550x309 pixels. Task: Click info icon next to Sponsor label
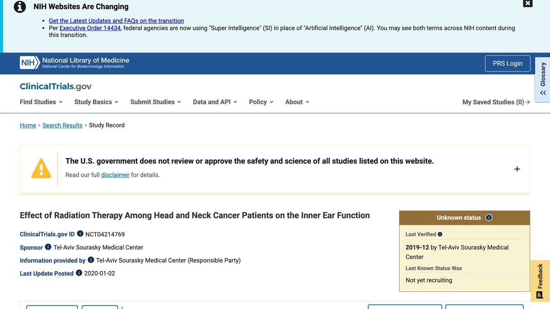point(48,247)
